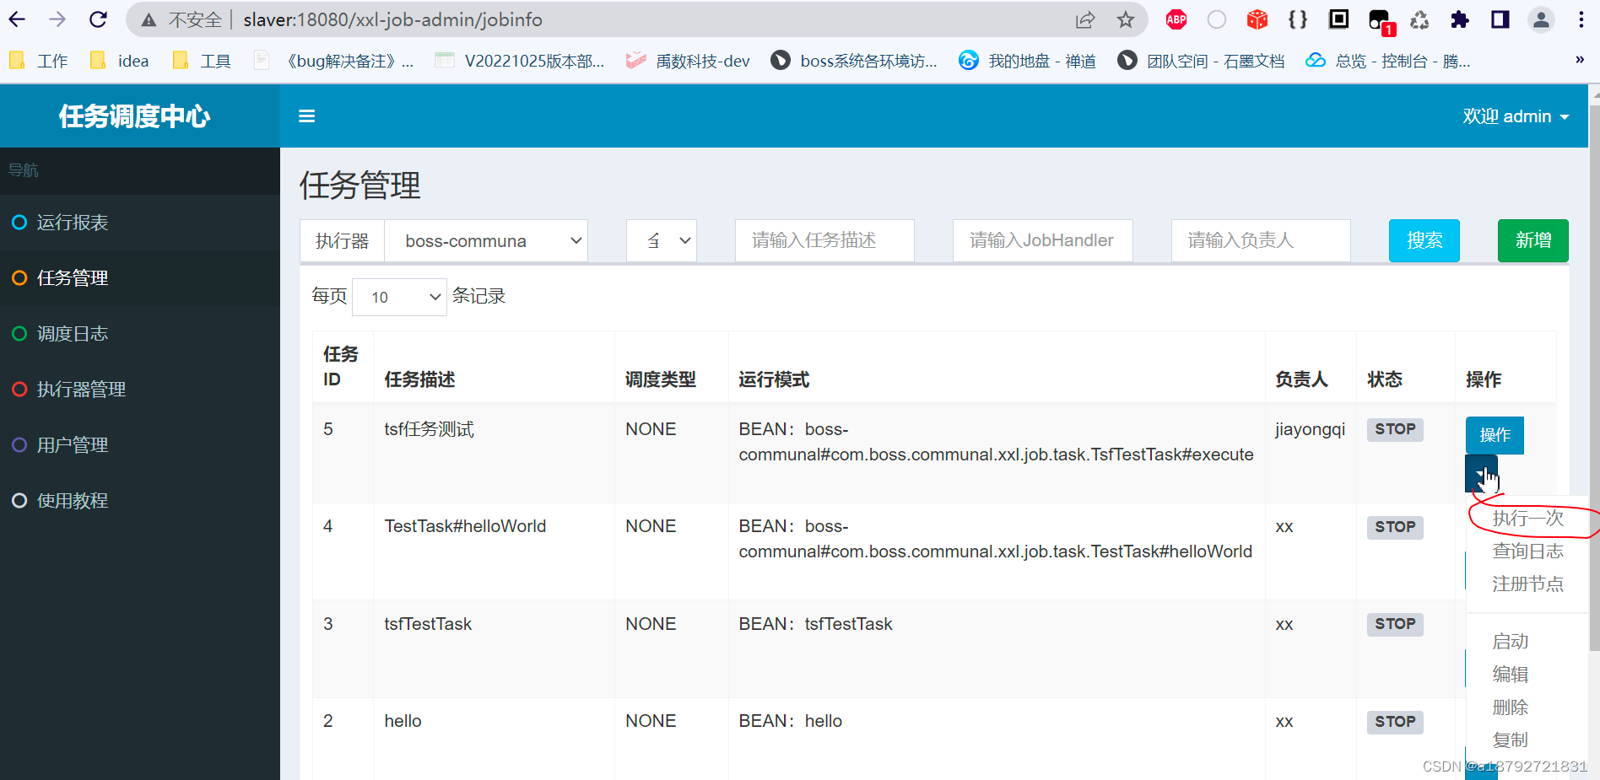Click the not-secure warning icon in address bar
The image size is (1600, 780).
[x=149, y=20]
